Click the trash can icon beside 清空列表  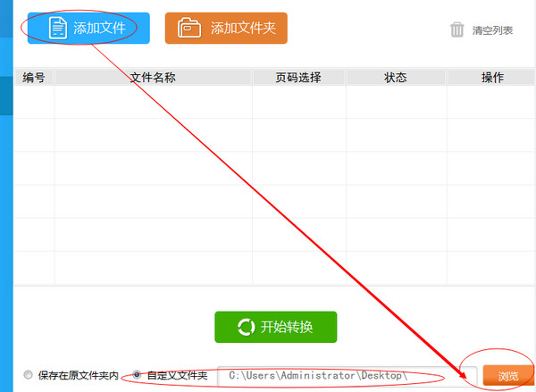[457, 30]
